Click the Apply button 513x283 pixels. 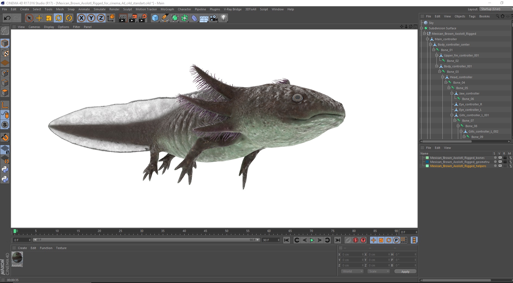(x=405, y=271)
